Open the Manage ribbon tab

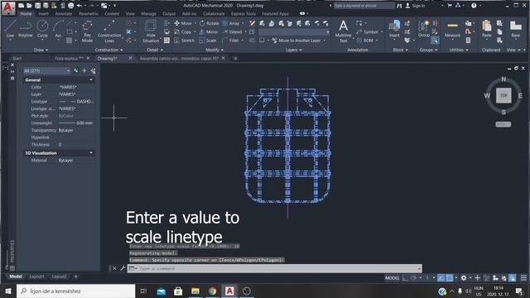pos(148,14)
